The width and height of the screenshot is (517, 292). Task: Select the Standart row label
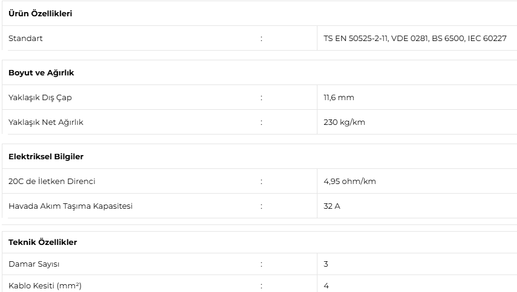25,38
